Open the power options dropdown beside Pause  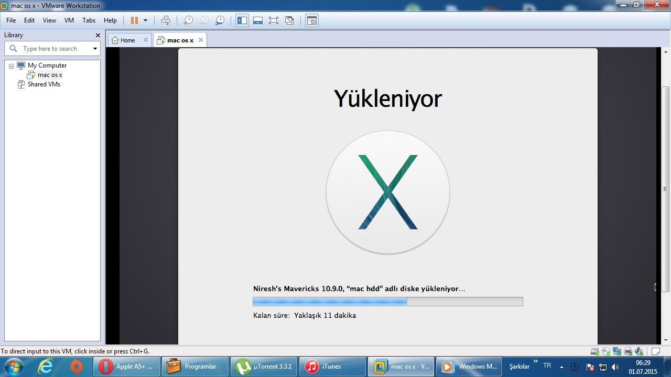tap(145, 20)
